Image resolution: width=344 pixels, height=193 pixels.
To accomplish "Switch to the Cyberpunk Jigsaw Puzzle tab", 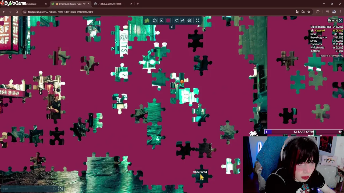I will click(70, 4).
